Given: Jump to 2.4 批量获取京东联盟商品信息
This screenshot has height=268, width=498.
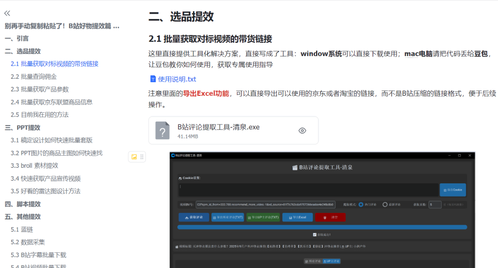Looking at the screenshot, I should pos(52,102).
